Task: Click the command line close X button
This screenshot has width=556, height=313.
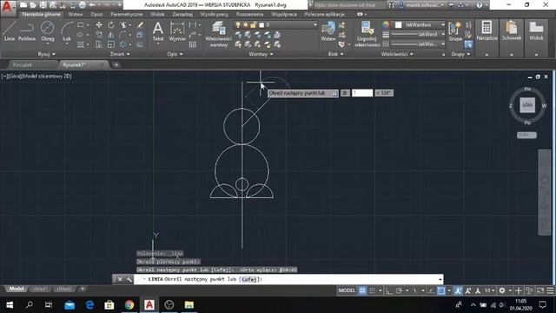Action: pos(120,279)
